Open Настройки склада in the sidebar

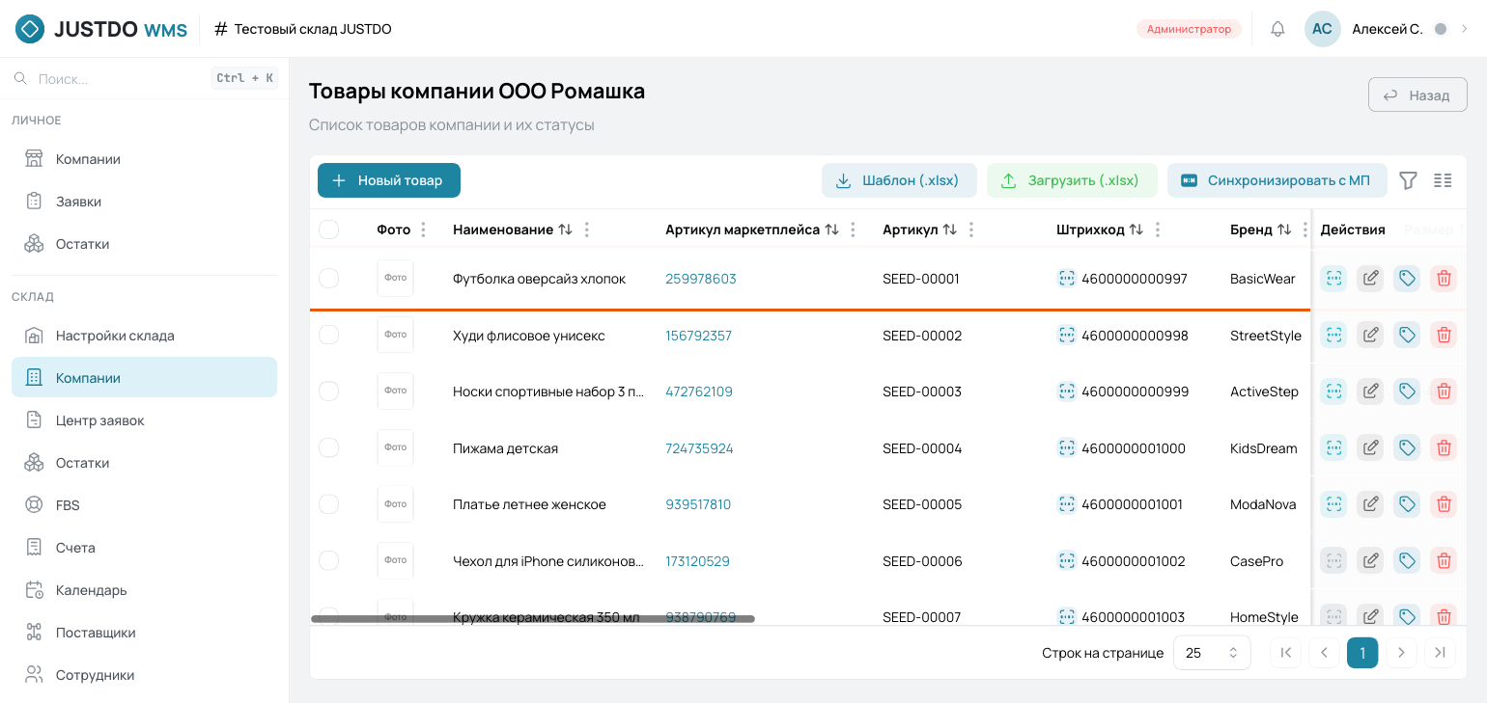(144, 336)
